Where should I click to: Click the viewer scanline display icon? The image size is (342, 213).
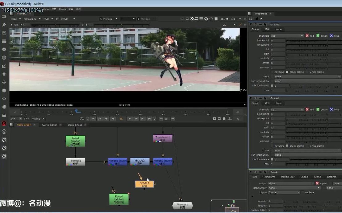(201, 19)
